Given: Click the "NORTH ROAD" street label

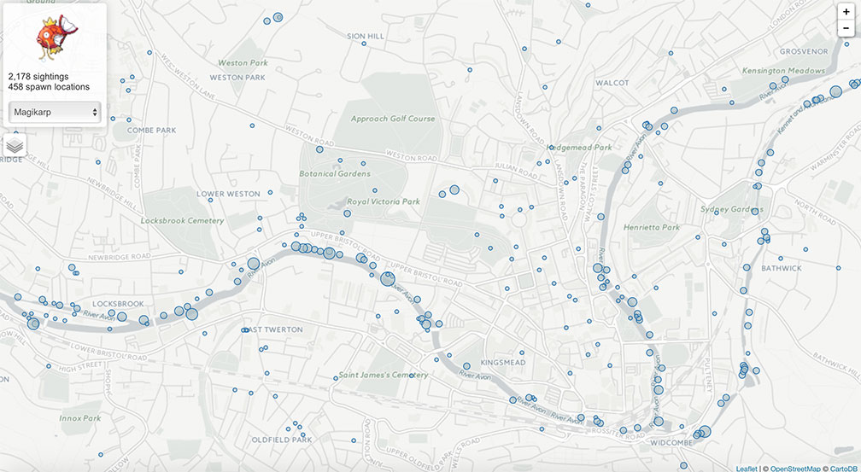Looking at the screenshot, I should pyautogui.click(x=814, y=212).
